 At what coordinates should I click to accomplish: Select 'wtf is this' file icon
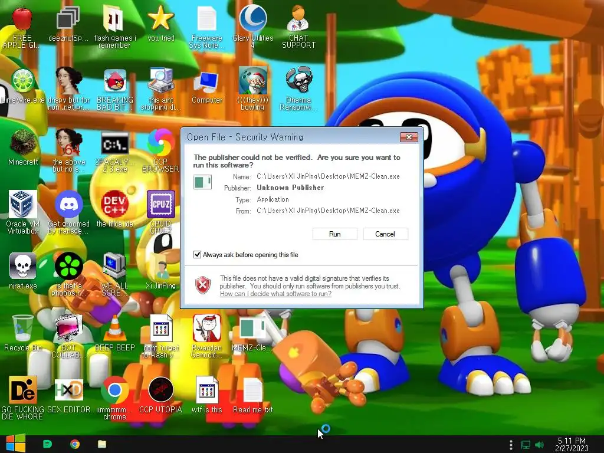pos(207,396)
